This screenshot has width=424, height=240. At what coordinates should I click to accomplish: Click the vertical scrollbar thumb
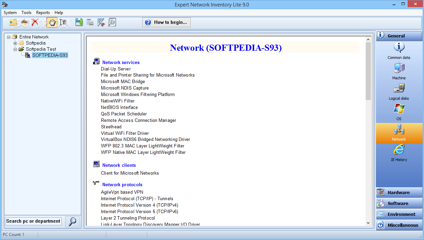pos(368,71)
